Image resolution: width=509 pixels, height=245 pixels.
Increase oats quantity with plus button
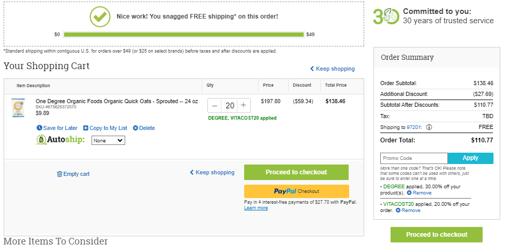[244, 106]
